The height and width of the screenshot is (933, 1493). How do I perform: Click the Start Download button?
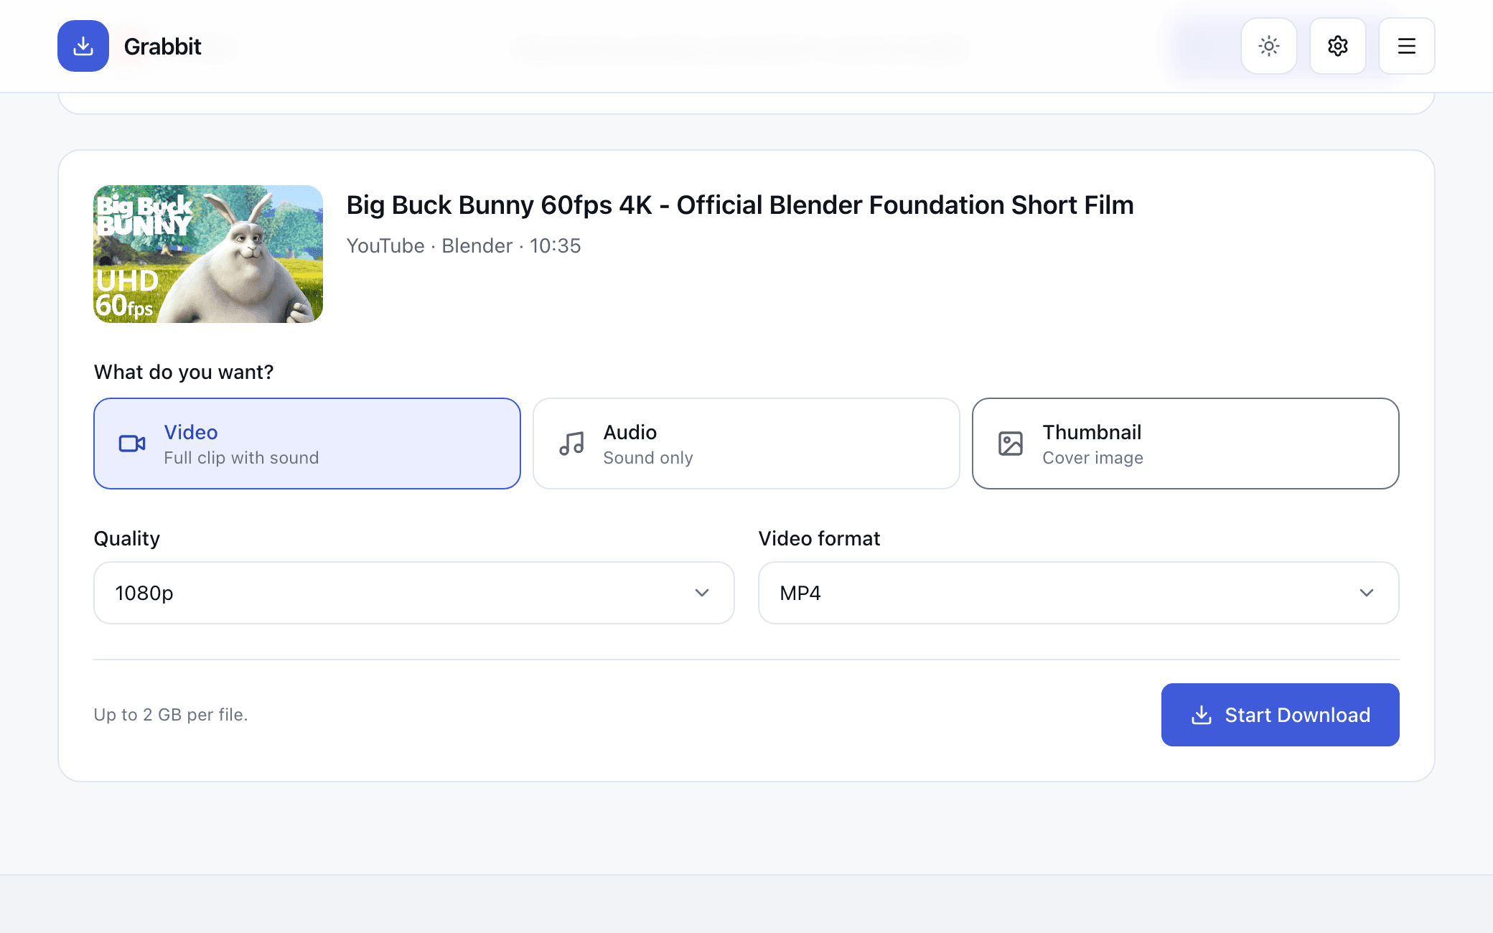1281,715
